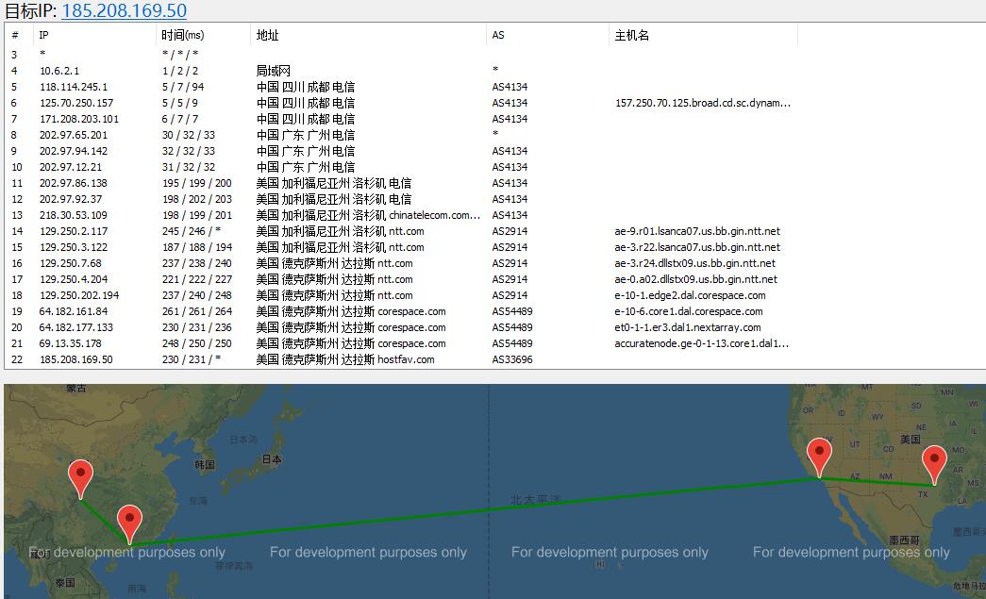The height and width of the screenshot is (599, 986).
Task: Click the time value 195 / 199 / 200
Action: (x=197, y=183)
